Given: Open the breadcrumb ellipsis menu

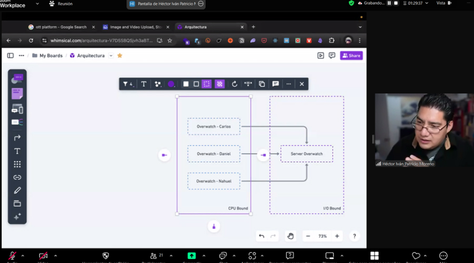Looking at the screenshot, I should click(x=22, y=56).
